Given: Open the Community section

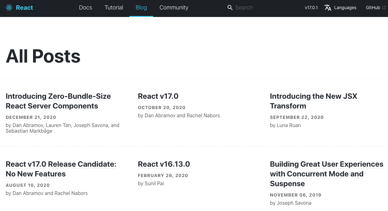Looking at the screenshot, I should 174,8.
